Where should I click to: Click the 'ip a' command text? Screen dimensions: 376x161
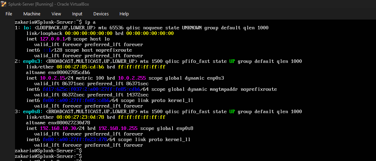click(90, 22)
